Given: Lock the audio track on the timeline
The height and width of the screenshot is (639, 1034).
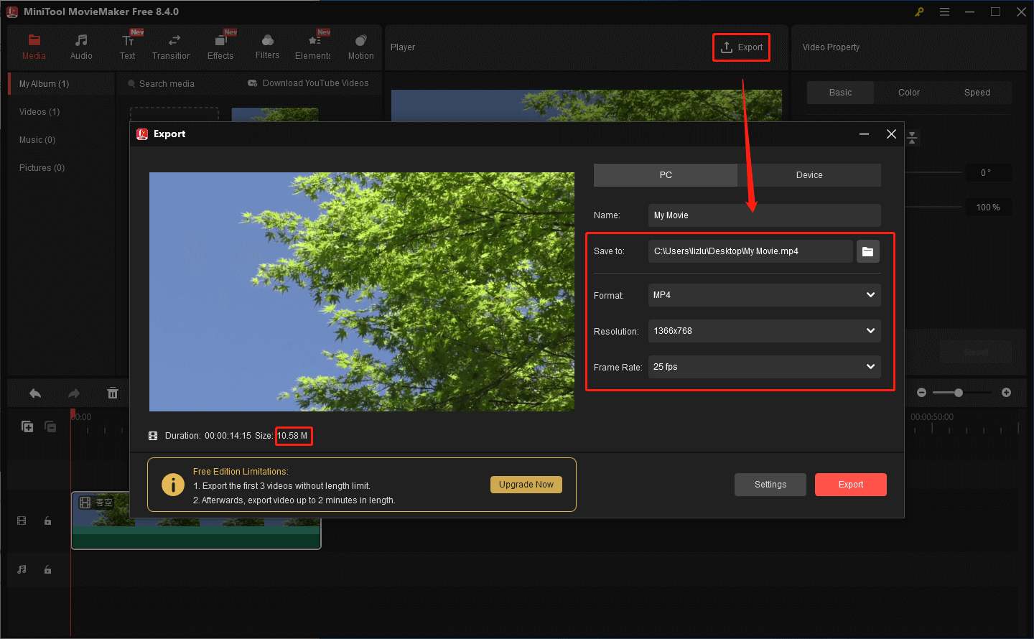Looking at the screenshot, I should pos(47,569).
